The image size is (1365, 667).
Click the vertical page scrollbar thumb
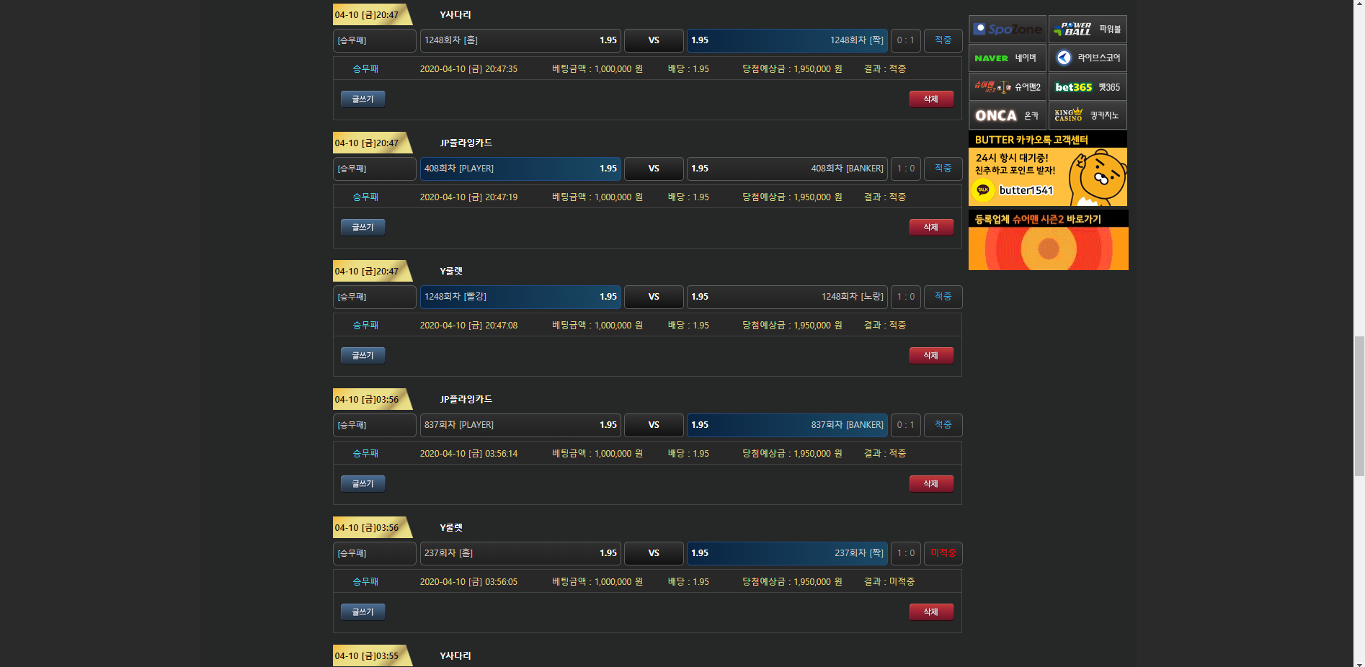coord(1359,406)
